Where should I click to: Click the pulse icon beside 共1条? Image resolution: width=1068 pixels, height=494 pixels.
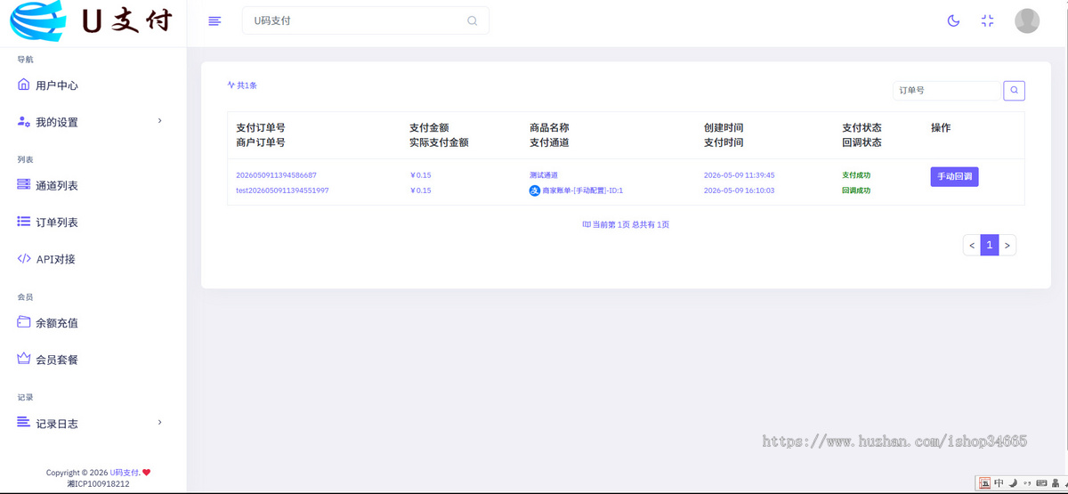[231, 85]
